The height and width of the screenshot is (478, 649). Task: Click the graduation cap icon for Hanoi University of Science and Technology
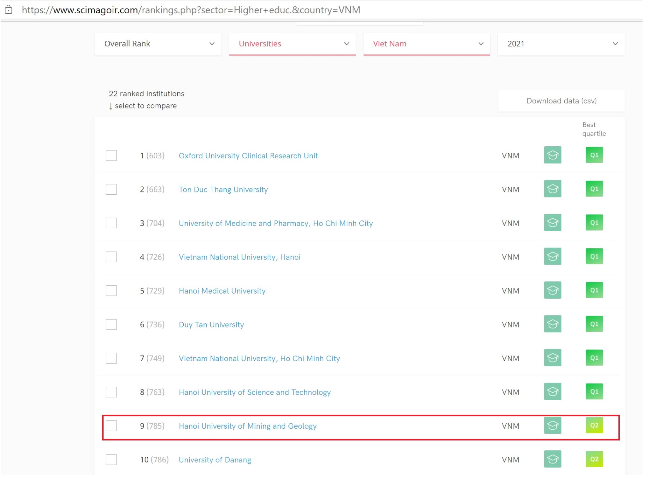coord(553,391)
